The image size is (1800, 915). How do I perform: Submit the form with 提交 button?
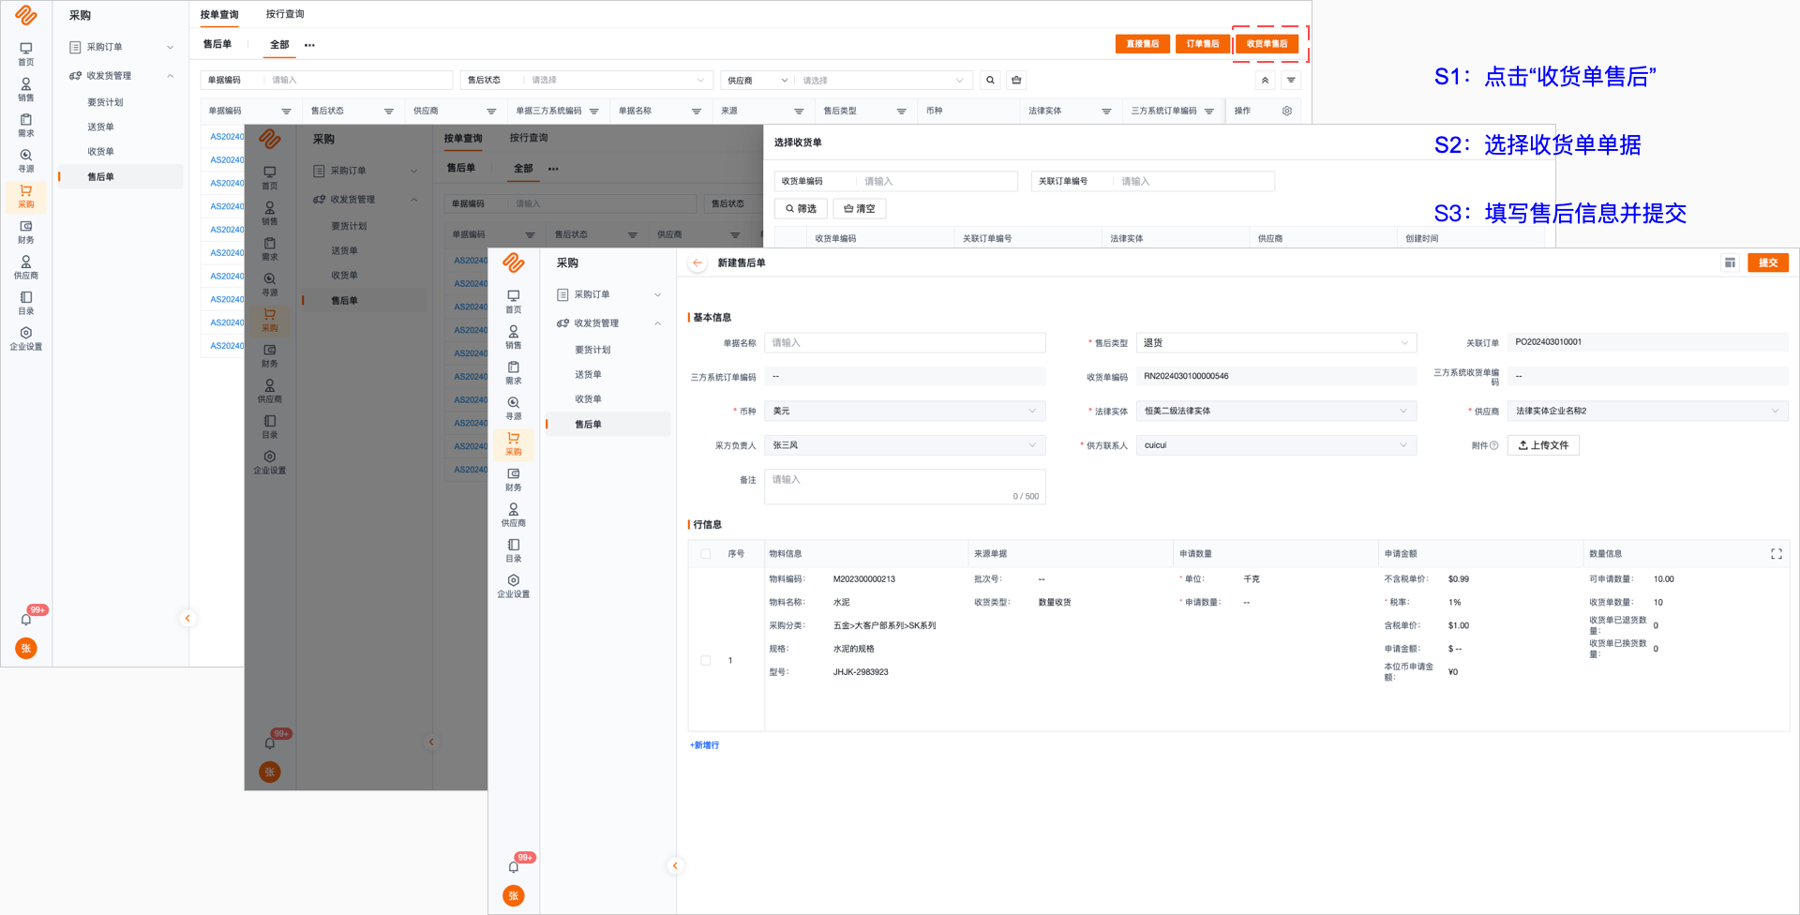1768,263
